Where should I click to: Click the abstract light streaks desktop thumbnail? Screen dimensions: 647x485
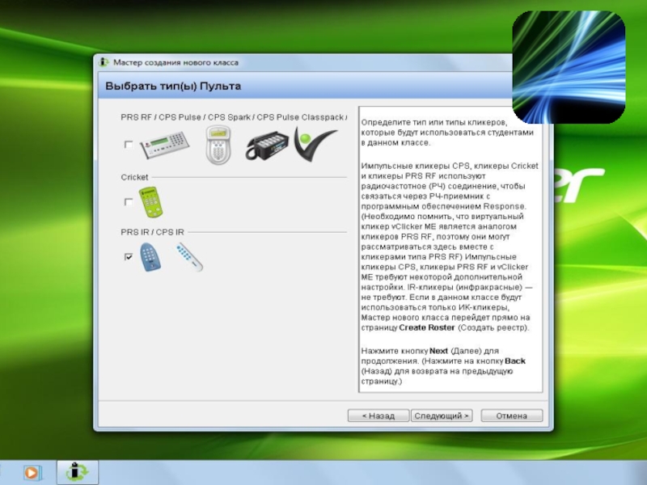click(569, 67)
